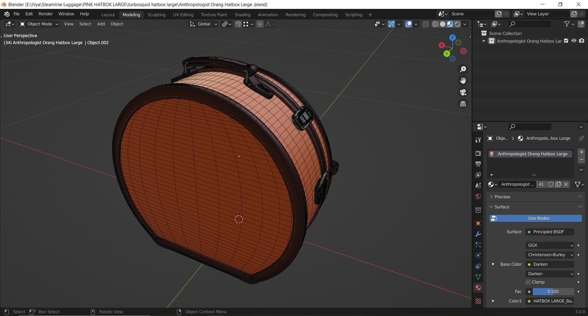Open the World properties tab (globe icon)

(x=478, y=196)
